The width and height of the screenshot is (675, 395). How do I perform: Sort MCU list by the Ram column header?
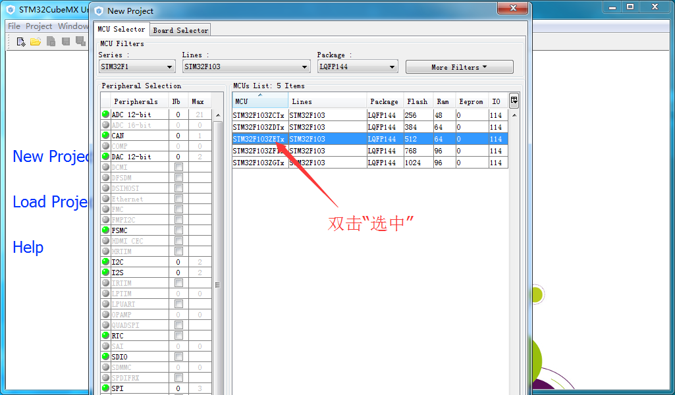(443, 101)
